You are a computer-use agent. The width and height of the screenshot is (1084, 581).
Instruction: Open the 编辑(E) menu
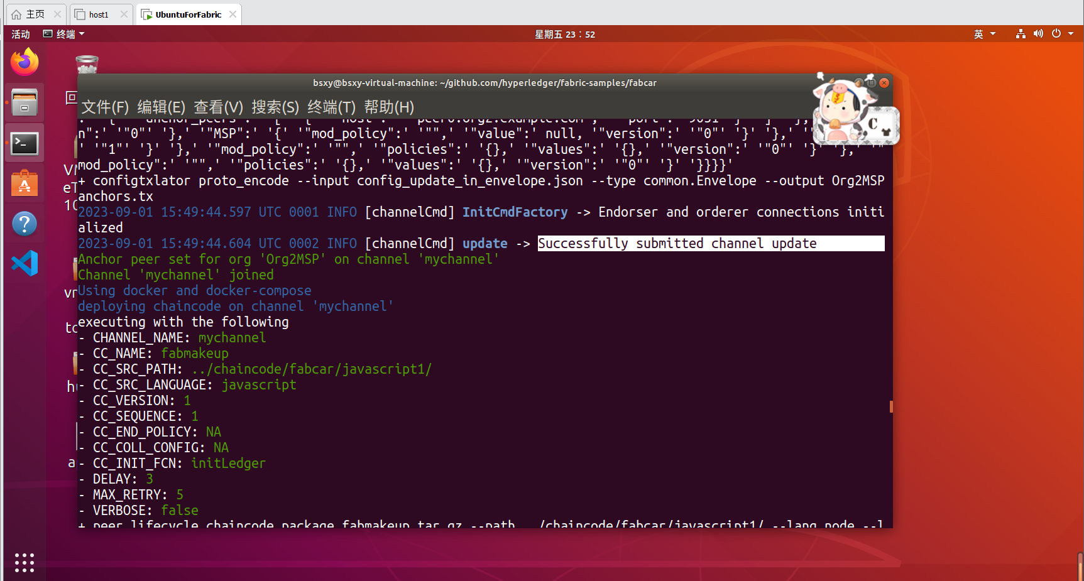(162, 107)
